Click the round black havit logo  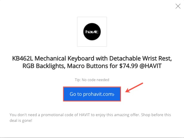(92, 32)
